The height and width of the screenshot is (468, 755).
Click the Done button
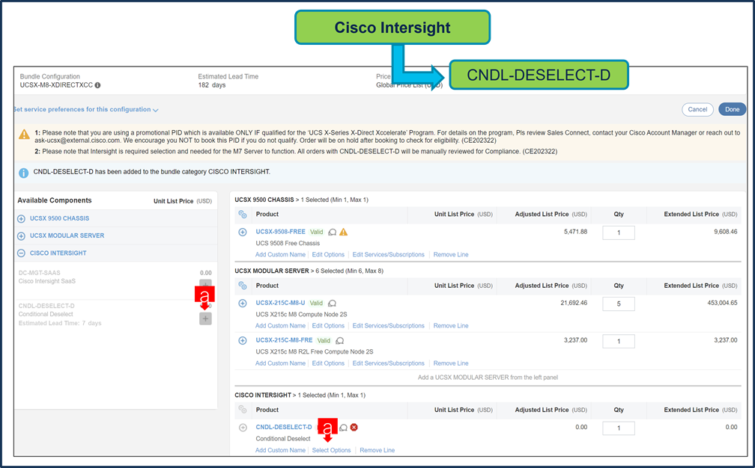point(732,110)
